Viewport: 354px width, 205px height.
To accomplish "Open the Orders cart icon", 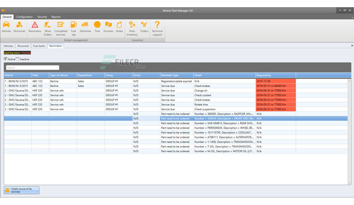I will click(144, 27).
